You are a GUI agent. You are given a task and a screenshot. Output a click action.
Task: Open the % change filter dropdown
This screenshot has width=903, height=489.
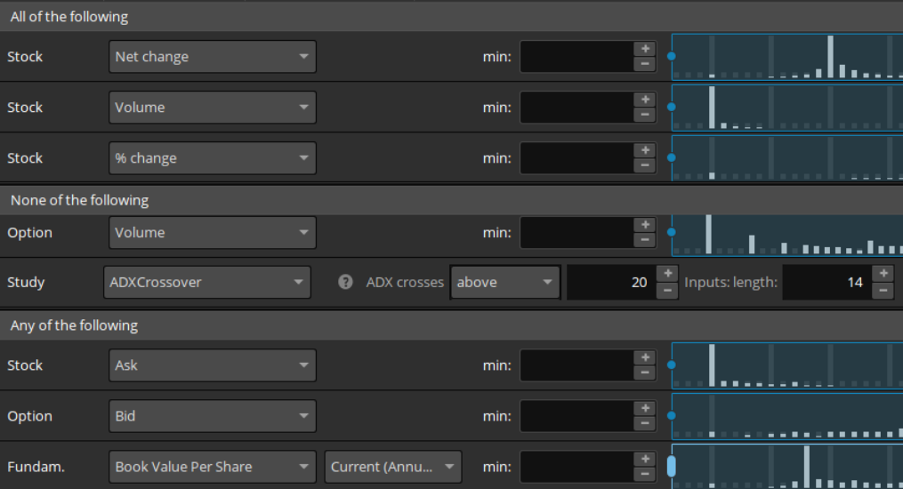[x=213, y=158]
